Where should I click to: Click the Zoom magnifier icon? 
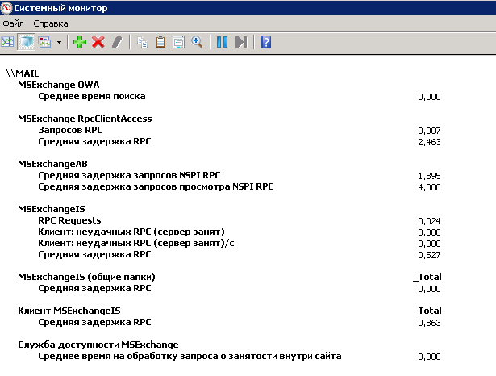(x=197, y=42)
